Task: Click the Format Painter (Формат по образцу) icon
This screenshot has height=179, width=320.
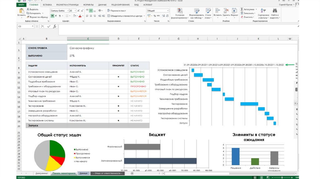Action: (28, 17)
